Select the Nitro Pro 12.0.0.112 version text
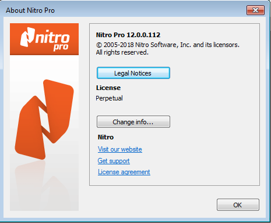The image size is (271, 223). (x=128, y=35)
